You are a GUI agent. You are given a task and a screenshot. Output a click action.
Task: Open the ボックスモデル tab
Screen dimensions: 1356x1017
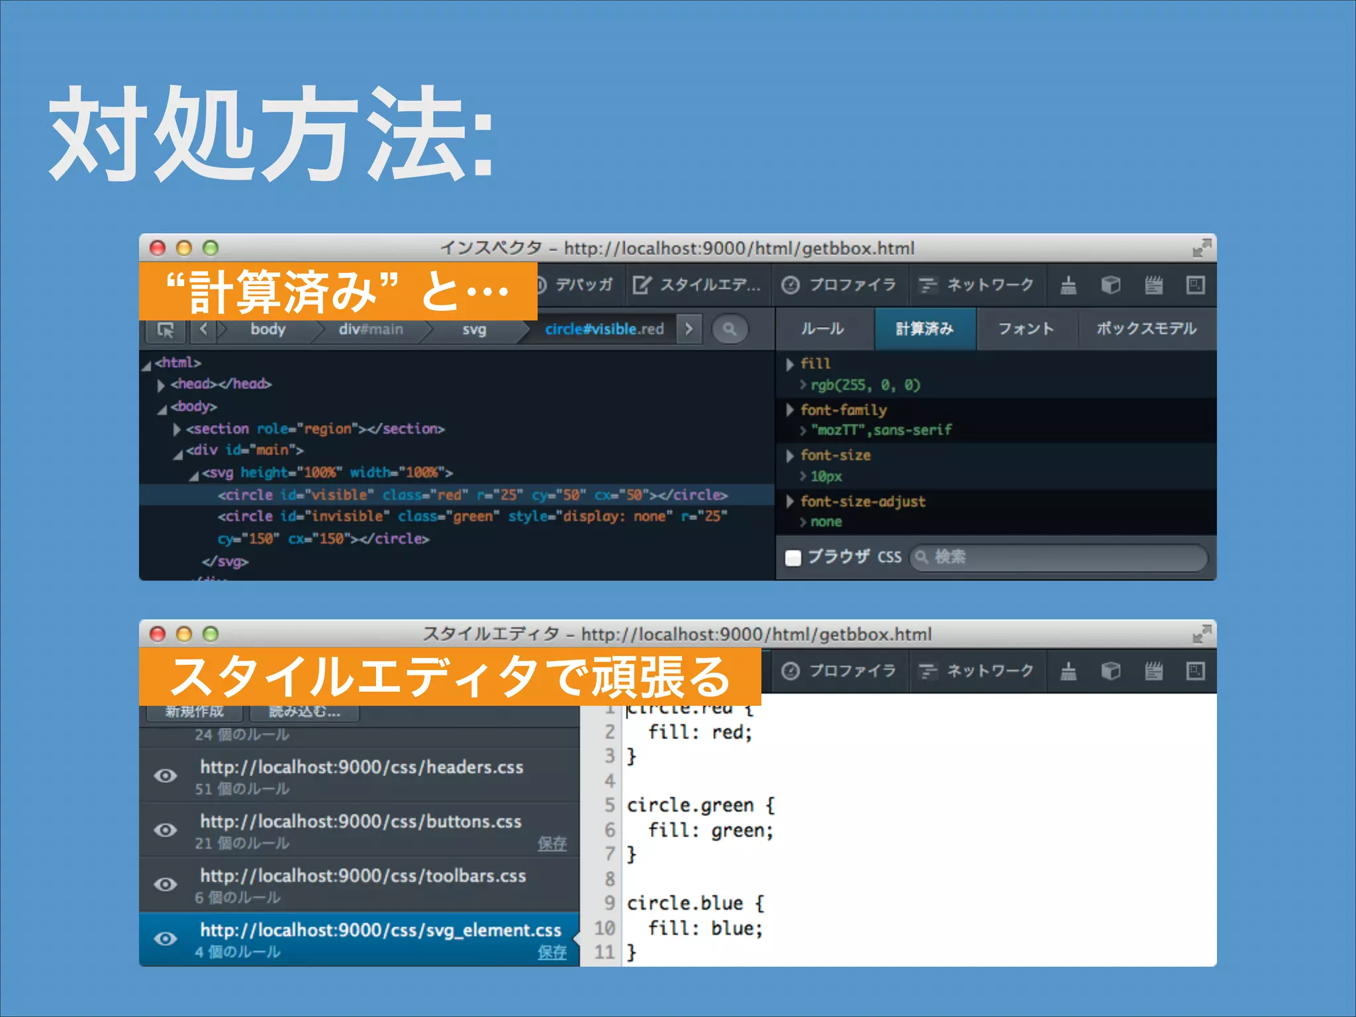[x=1146, y=329]
